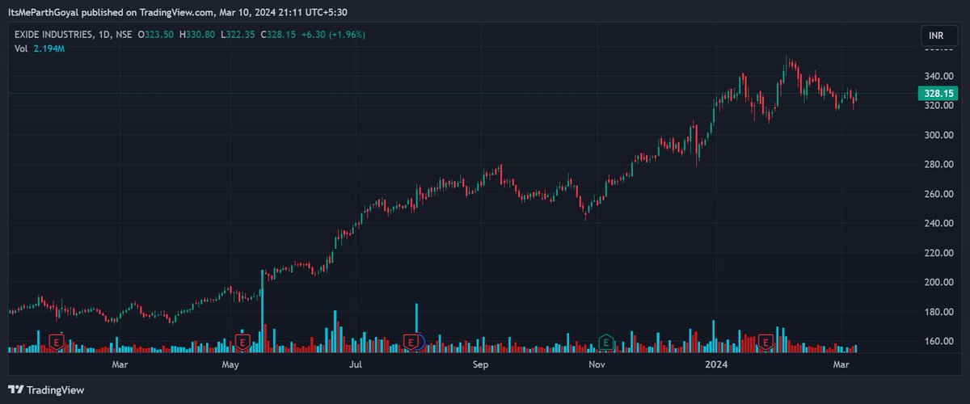Click the open value O323.50
Image resolution: width=970 pixels, height=404 pixels.
click(x=156, y=36)
